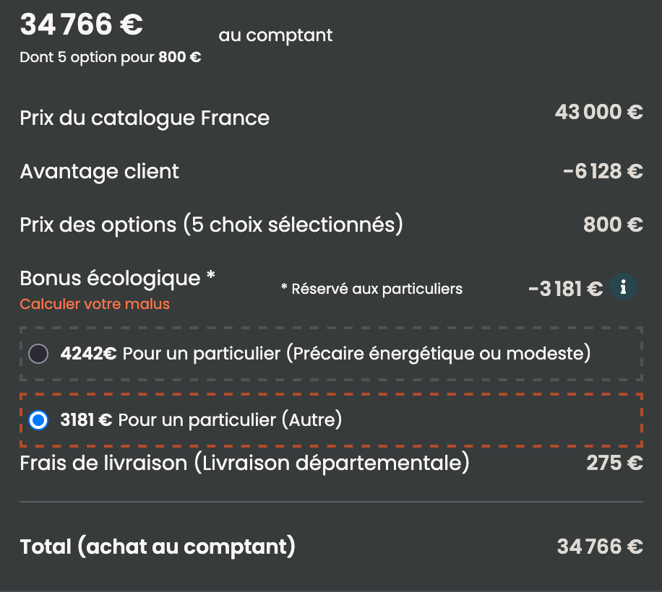The height and width of the screenshot is (592, 662).
Task: Click "Prix des options (5 choix sélectionnés)" label
Action: pos(211,225)
